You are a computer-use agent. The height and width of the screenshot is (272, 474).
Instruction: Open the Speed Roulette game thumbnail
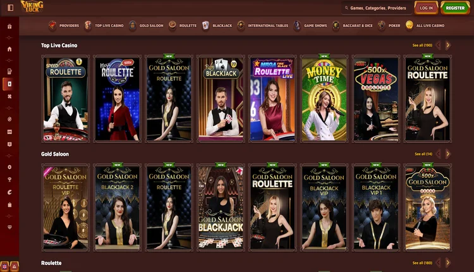tap(66, 99)
